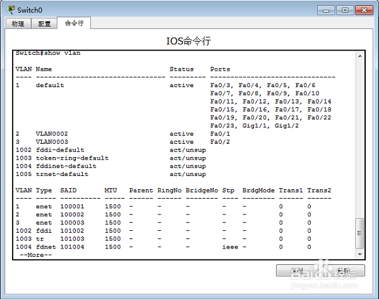Click the SAID value '101004'
This screenshot has height=299, width=379.
click(72, 247)
